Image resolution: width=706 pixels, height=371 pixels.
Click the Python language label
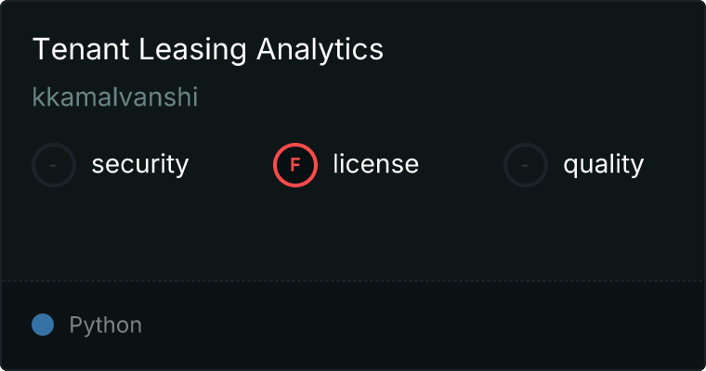pos(105,326)
